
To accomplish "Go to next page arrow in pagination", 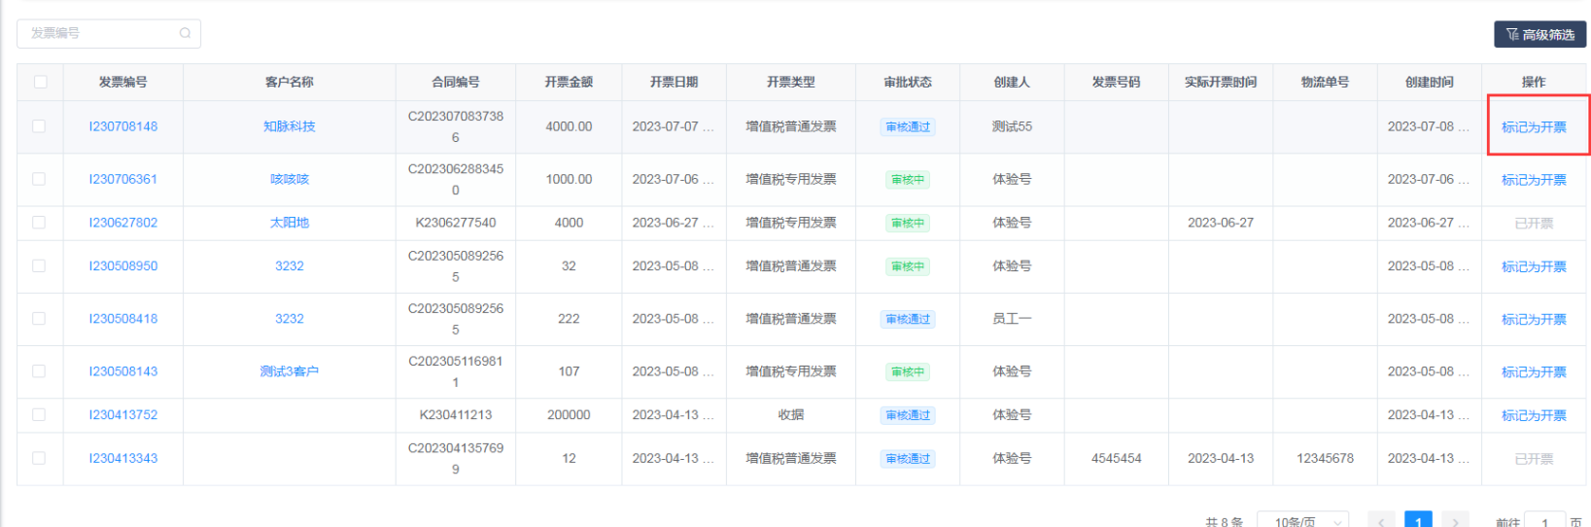I will pos(1455,520).
